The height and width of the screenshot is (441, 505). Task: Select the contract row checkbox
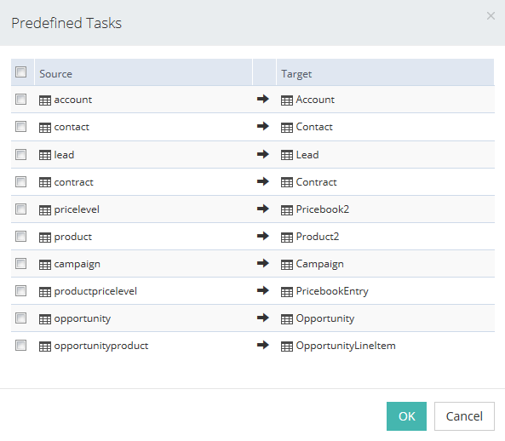21,182
